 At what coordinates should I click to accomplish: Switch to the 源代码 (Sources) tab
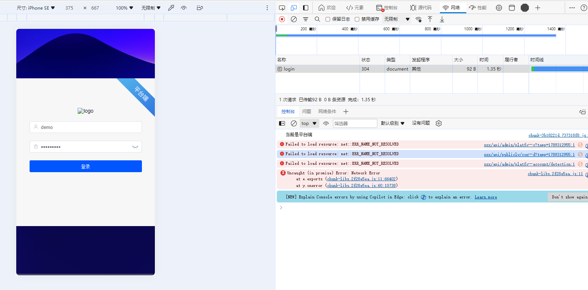(421, 8)
